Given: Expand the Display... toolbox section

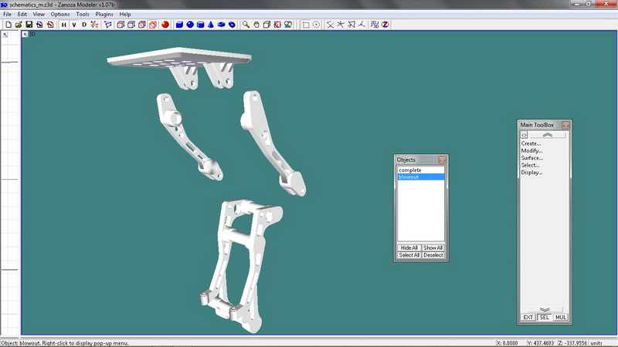Looking at the screenshot, I should click(531, 173).
